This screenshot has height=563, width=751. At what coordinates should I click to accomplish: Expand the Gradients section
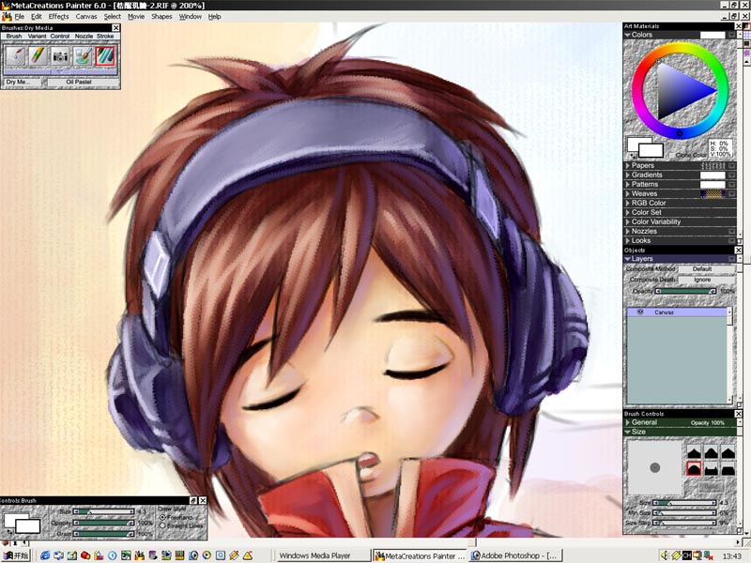[x=628, y=175]
